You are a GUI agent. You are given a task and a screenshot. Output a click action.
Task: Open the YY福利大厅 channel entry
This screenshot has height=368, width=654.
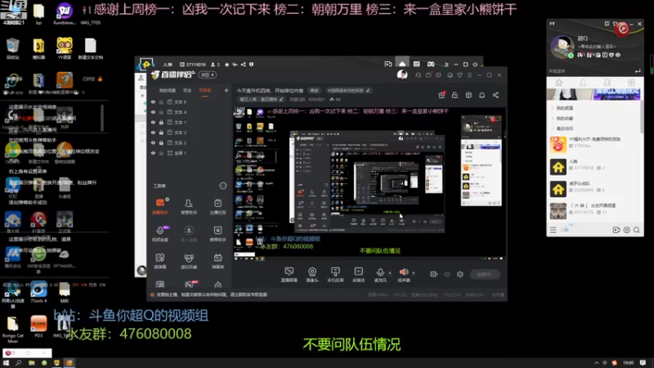(594, 145)
